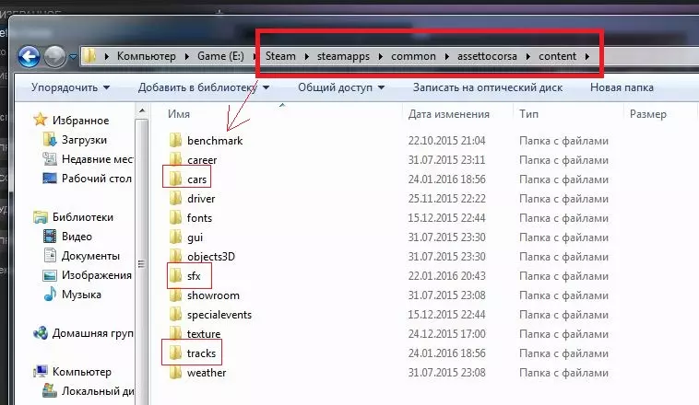Click Папка с файлами in weather row
This screenshot has width=699, height=405.
pos(563,373)
